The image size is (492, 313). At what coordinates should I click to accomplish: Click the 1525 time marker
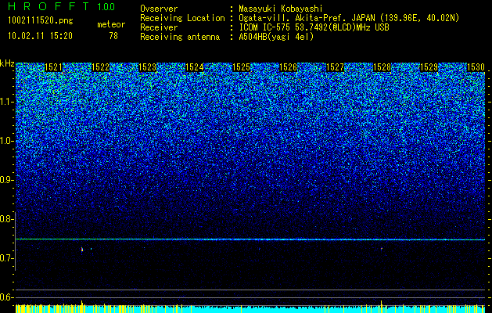click(241, 67)
